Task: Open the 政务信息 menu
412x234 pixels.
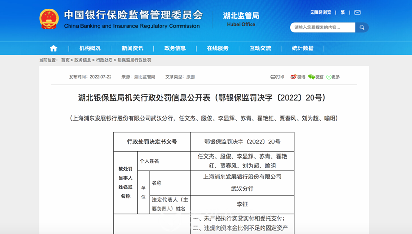Action: tap(175, 48)
